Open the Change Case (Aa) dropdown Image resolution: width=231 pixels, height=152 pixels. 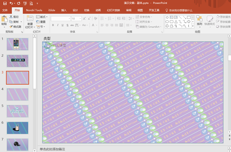click(85, 25)
